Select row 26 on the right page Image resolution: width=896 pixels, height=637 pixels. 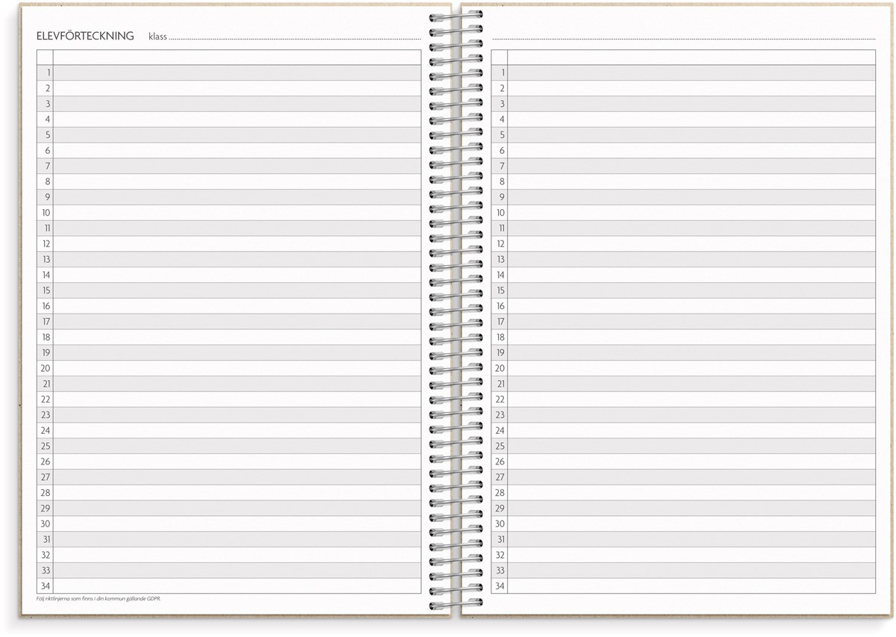click(x=691, y=462)
